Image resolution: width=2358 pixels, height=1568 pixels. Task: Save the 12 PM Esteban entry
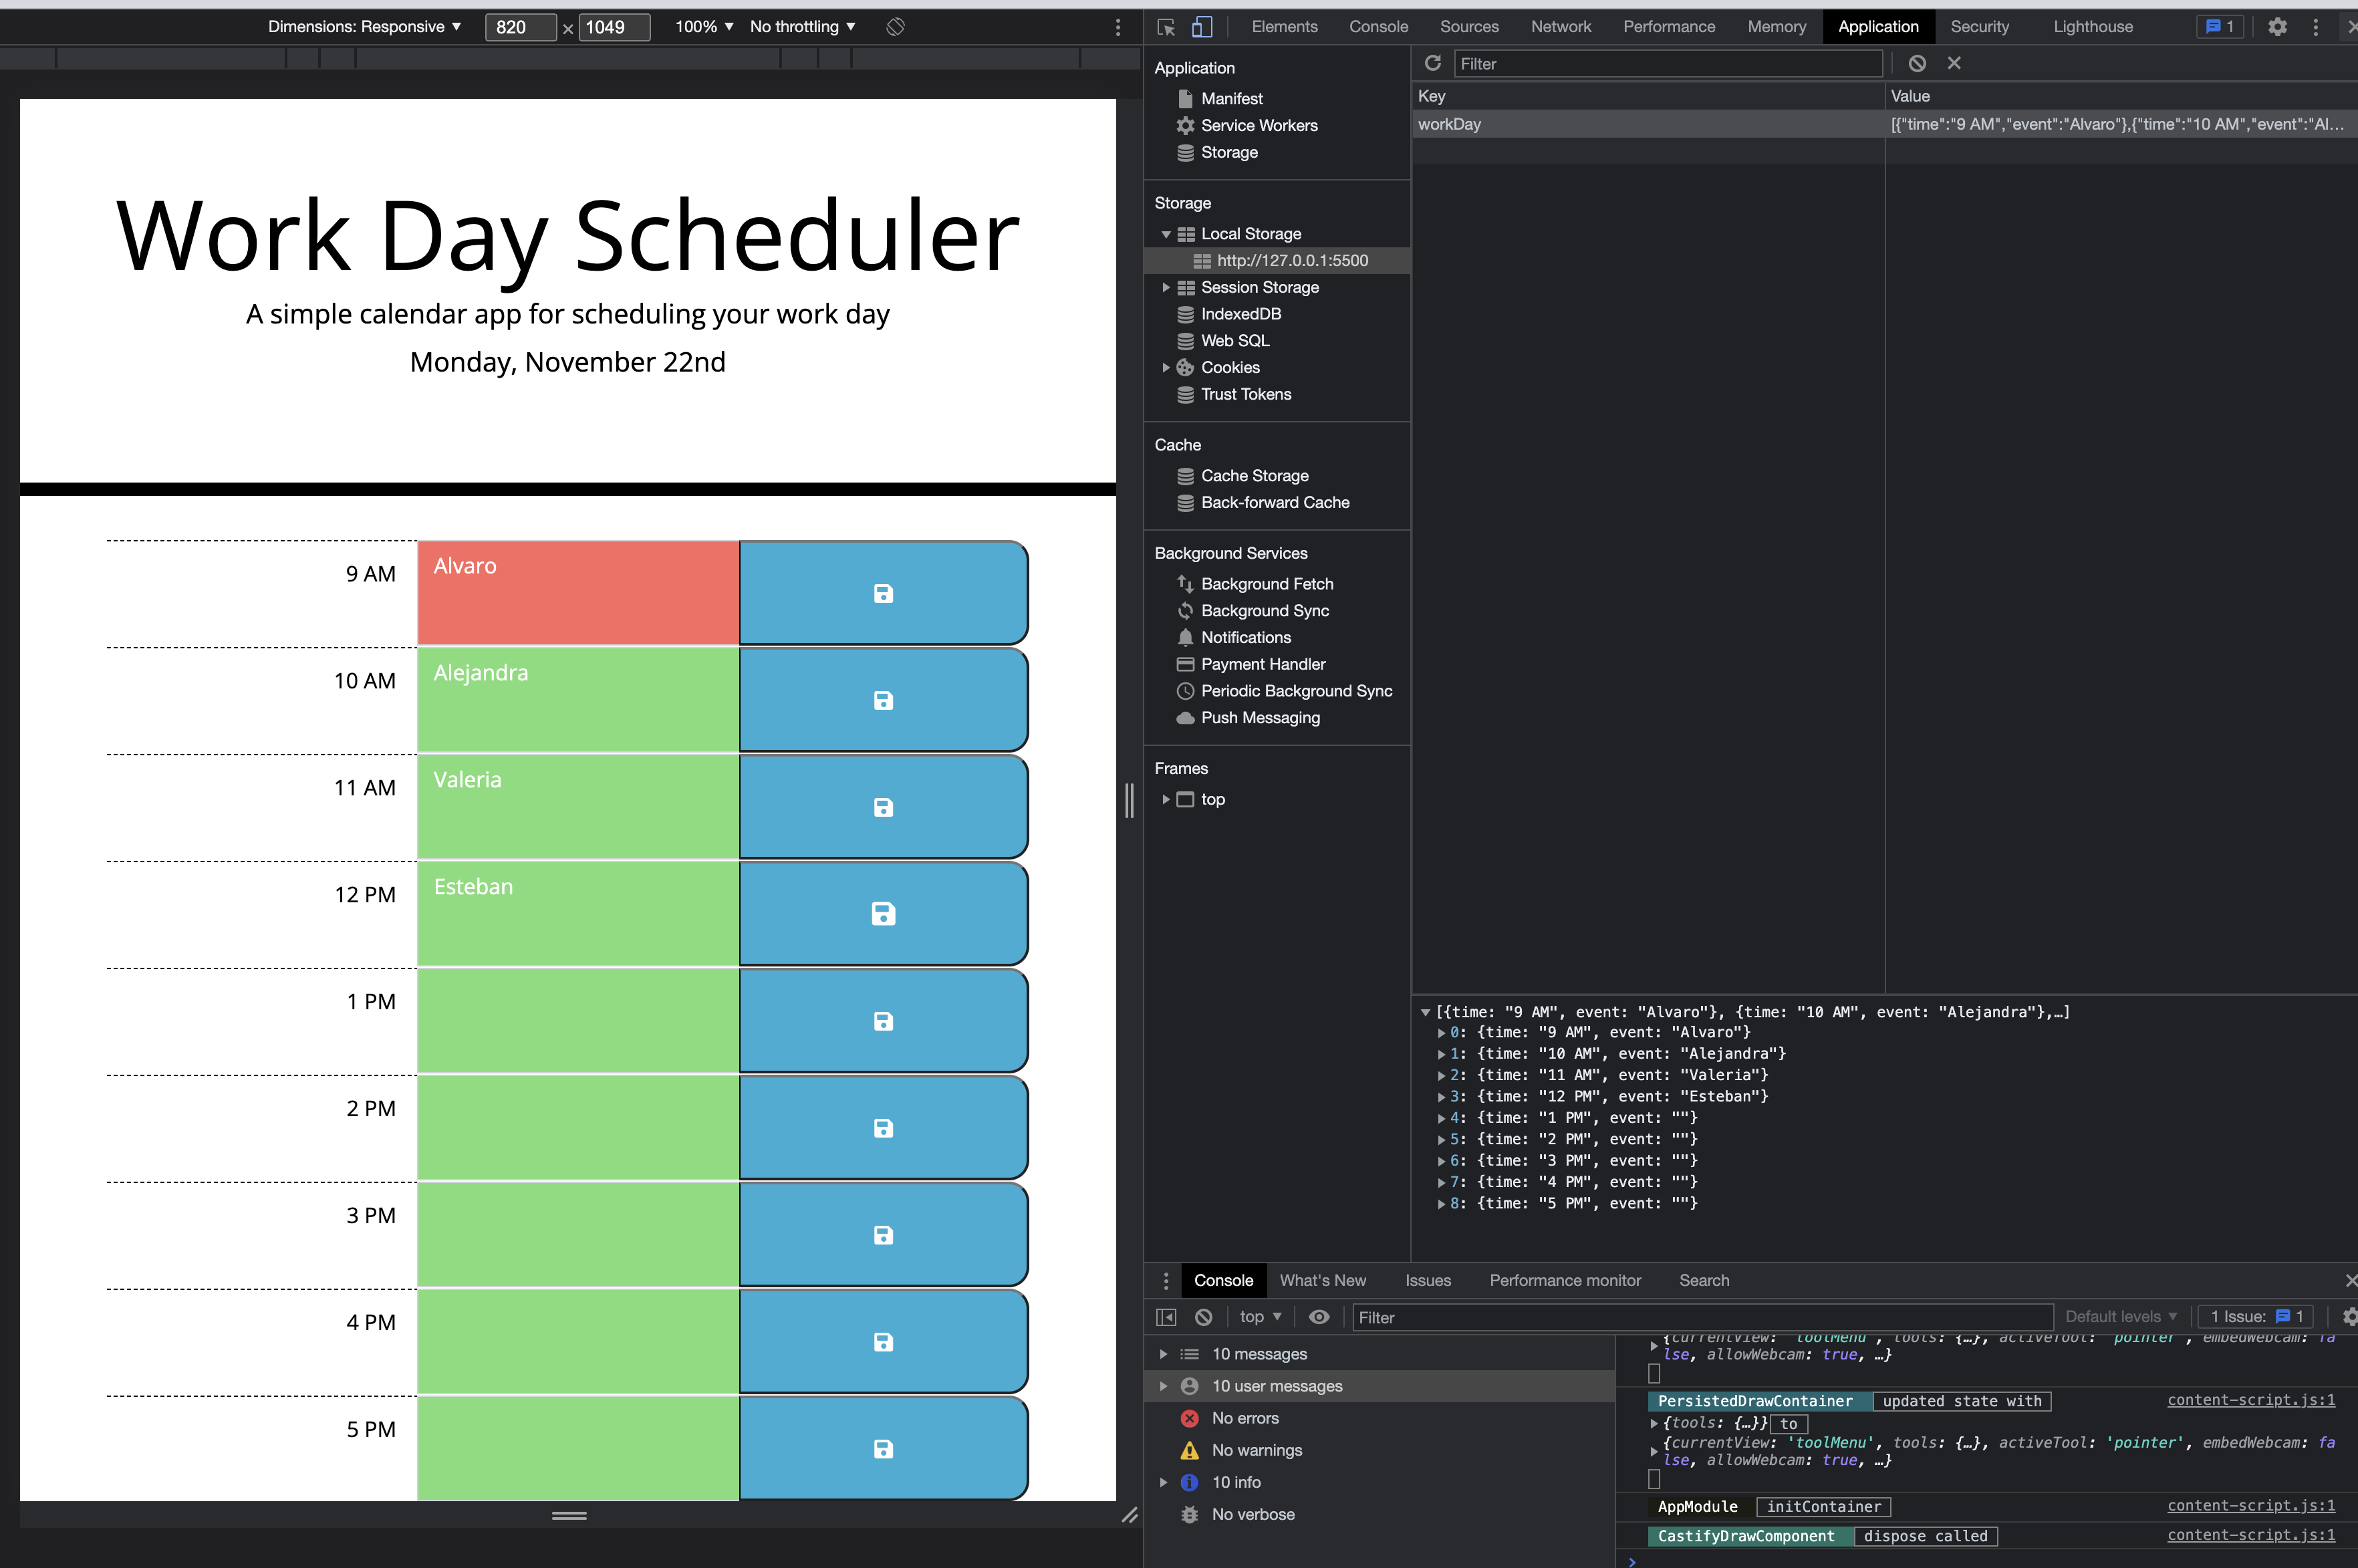883,913
